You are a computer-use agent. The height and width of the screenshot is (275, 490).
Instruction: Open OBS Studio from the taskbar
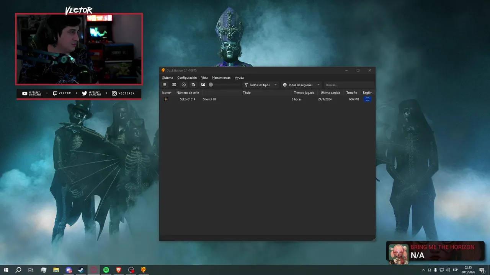131,270
